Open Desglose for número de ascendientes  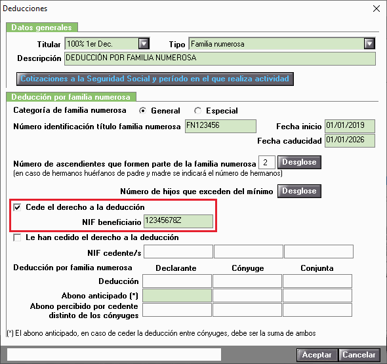point(299,163)
